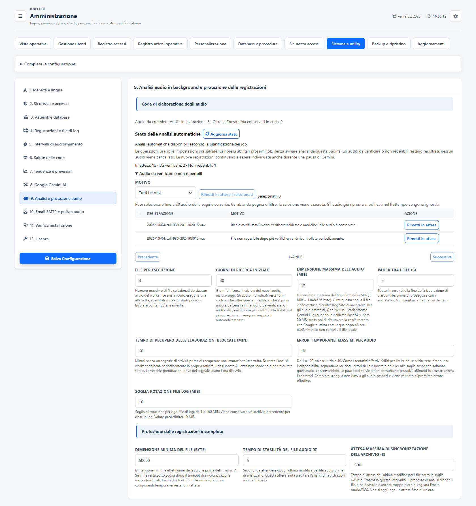This screenshot has width=476, height=506.
Task: Focus the Errori temporanei massimi per audio field
Action: point(375,351)
